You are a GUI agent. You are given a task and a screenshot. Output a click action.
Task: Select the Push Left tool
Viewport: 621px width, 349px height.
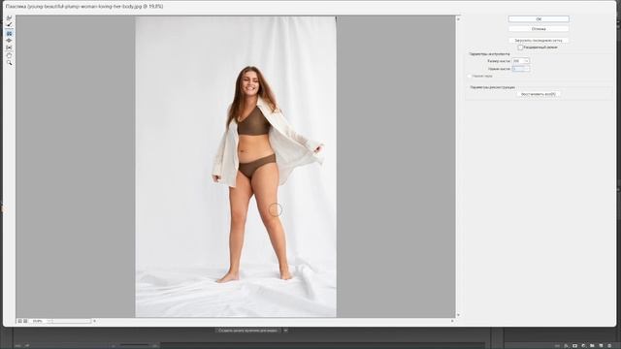coord(9,48)
